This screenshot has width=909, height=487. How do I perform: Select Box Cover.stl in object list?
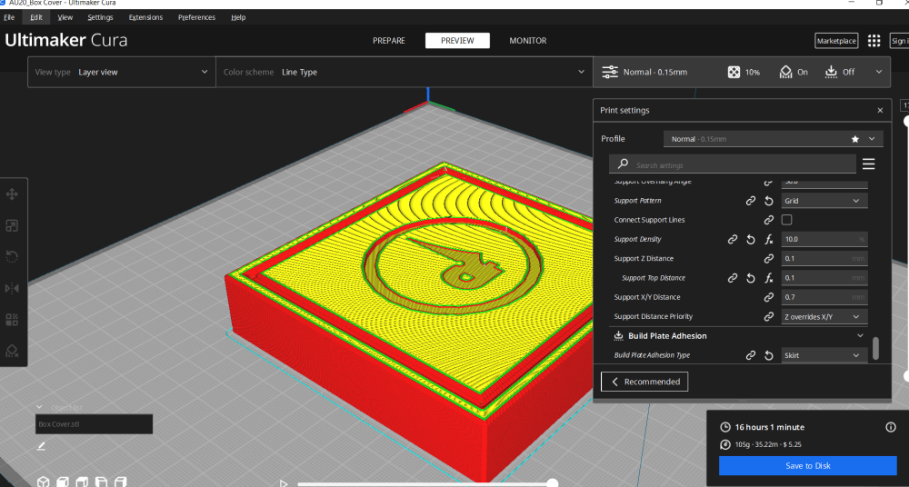[x=94, y=423]
